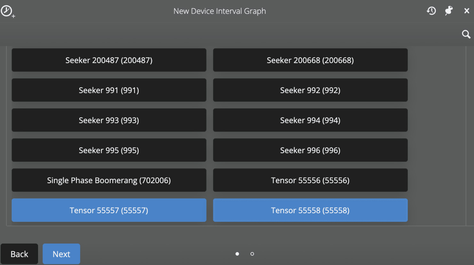Deselect the Tensor 55558 device
Viewport: 474px width, 265px height.
click(x=310, y=210)
